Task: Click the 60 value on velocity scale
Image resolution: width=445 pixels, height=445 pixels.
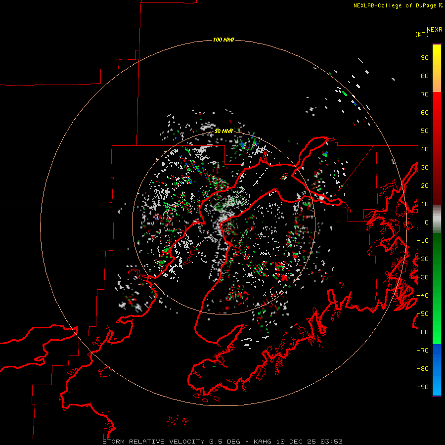Action: 425,113
